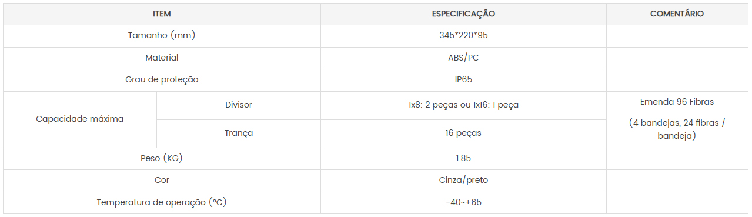Select the Divisor sub-row label
Viewport: 752px width, 217px height.
click(239, 105)
